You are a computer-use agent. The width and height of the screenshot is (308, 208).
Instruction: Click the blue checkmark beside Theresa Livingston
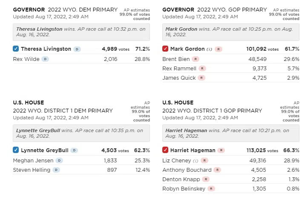(x=16, y=49)
